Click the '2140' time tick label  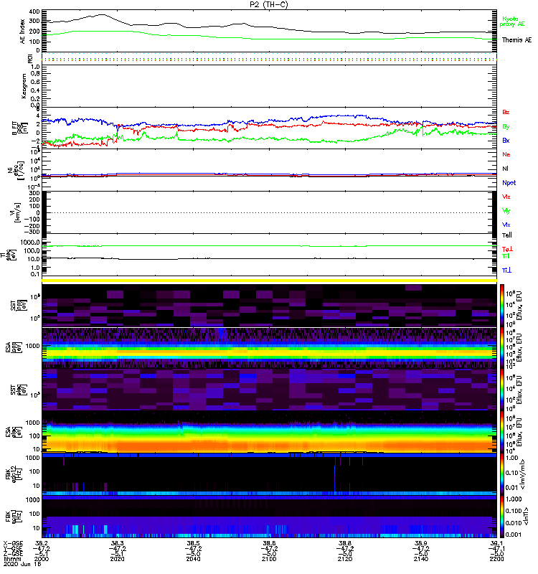(x=421, y=559)
